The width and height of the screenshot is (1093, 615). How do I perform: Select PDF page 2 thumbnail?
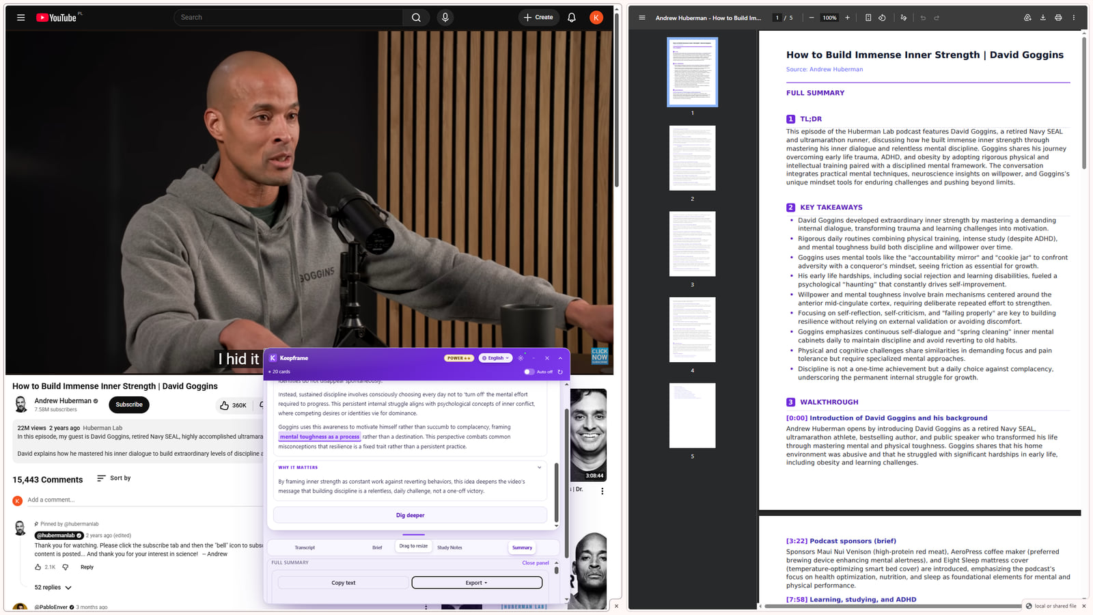[692, 158]
